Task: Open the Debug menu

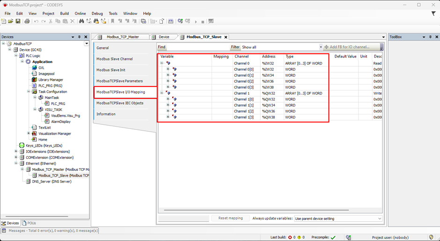Action: pos(97,14)
